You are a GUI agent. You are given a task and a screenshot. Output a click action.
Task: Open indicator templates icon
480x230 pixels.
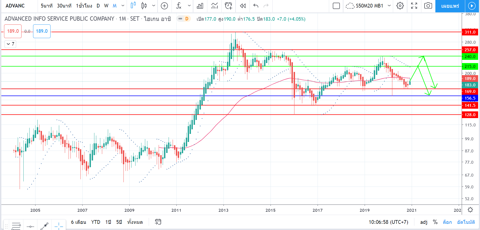click(214, 6)
